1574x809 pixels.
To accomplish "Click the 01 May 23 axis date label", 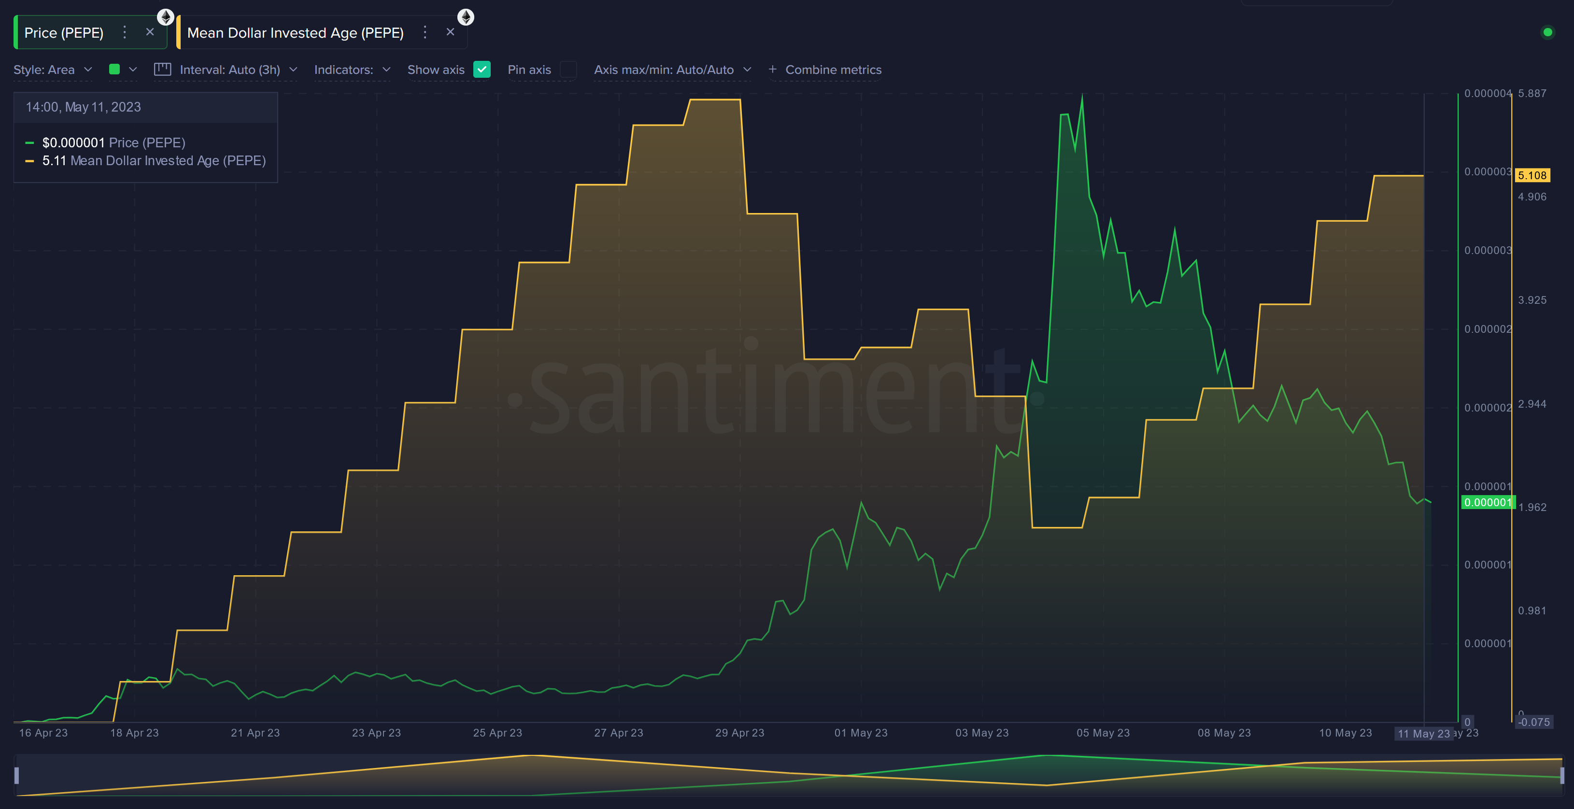I will click(861, 733).
